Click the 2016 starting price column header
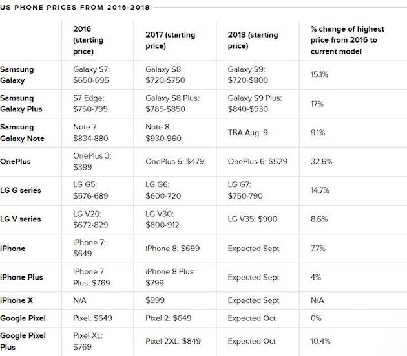The height and width of the screenshot is (356, 407). tap(88, 40)
